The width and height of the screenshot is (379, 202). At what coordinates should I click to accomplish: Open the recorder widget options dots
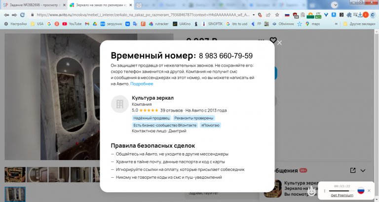tap(324, 191)
